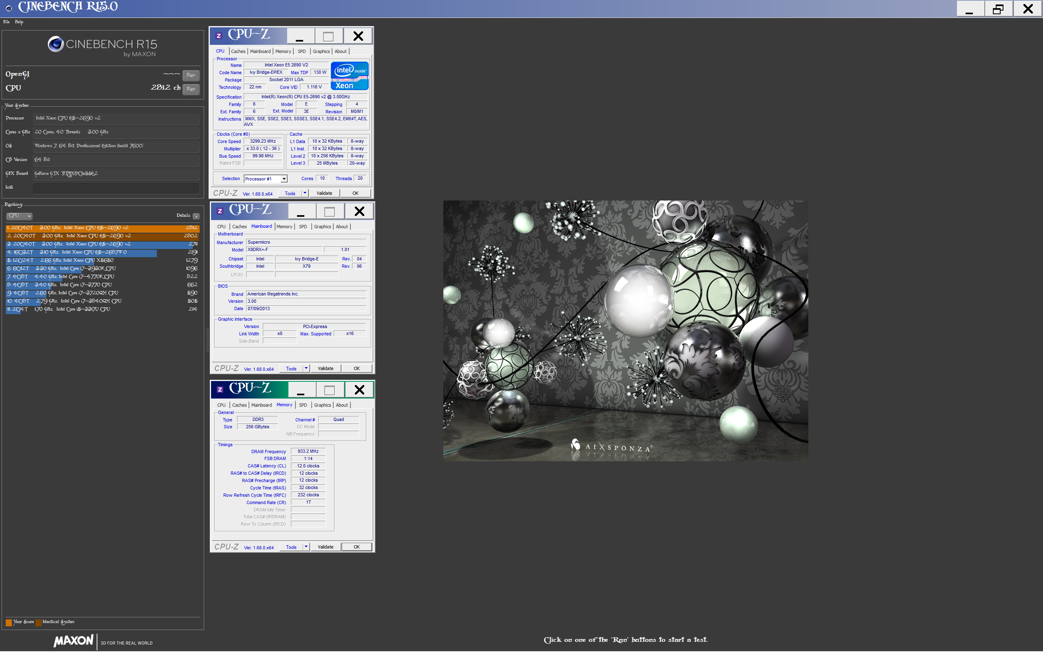Run the CPU benchmark test
This screenshot has width=1043, height=652.
pyautogui.click(x=191, y=89)
